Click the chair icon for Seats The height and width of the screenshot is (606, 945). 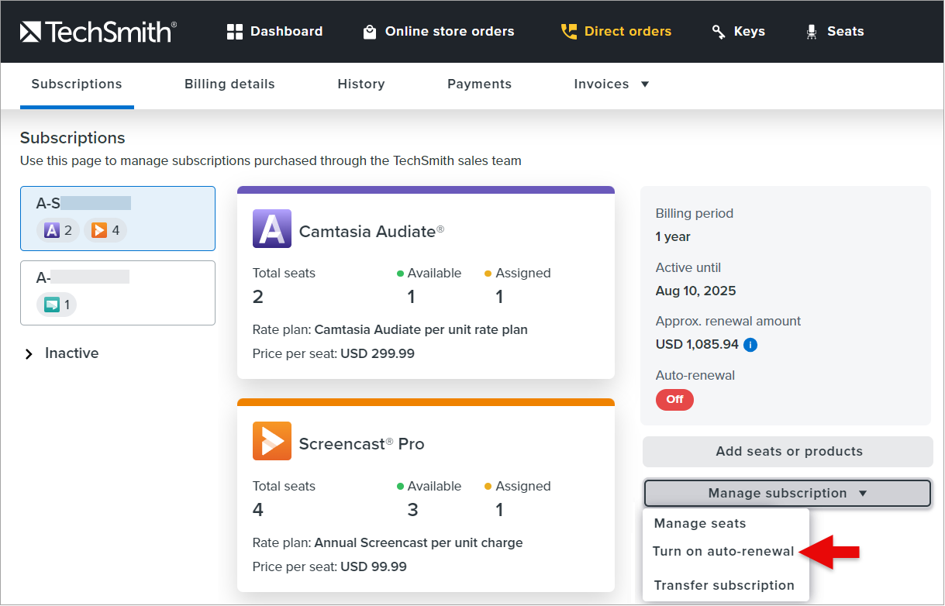click(812, 32)
